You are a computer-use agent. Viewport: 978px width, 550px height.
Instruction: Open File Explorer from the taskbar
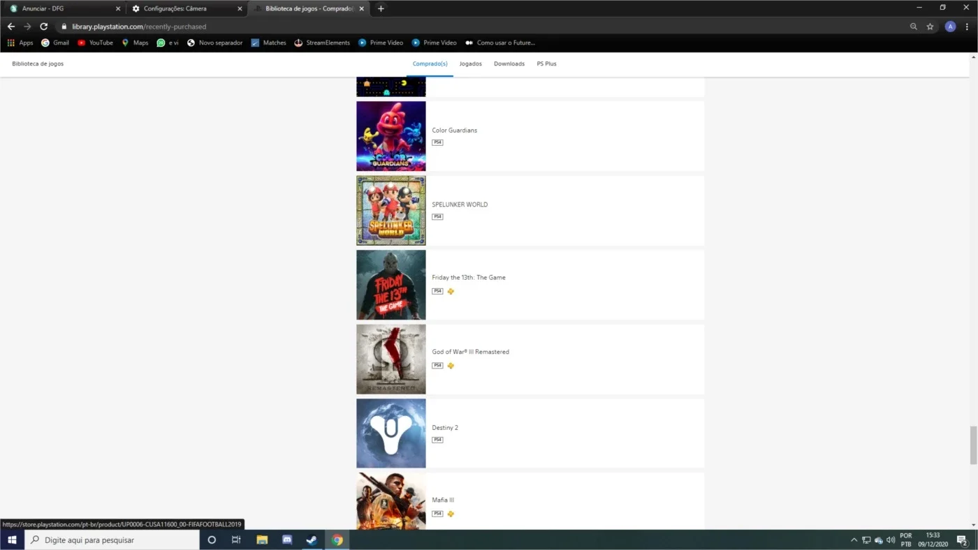tap(262, 540)
